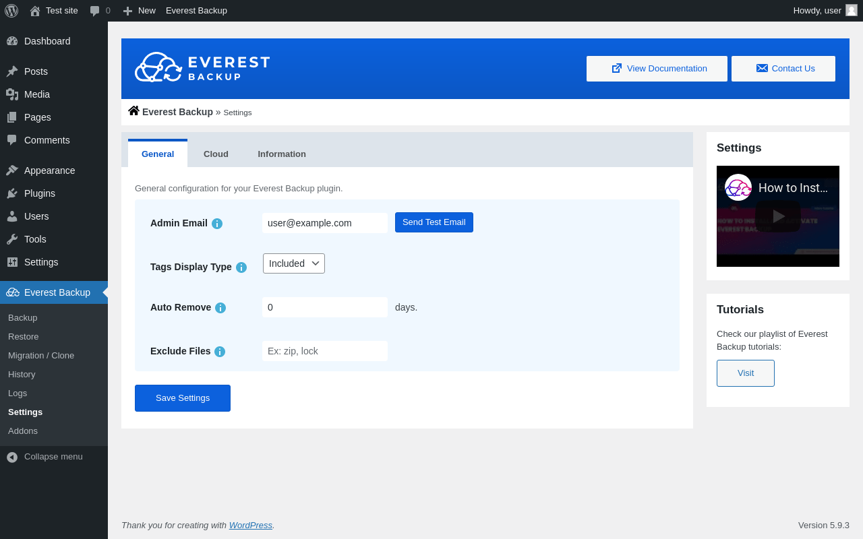This screenshot has width=863, height=539.
Task: Click the Everest Backup breadcrumb link
Action: click(177, 112)
